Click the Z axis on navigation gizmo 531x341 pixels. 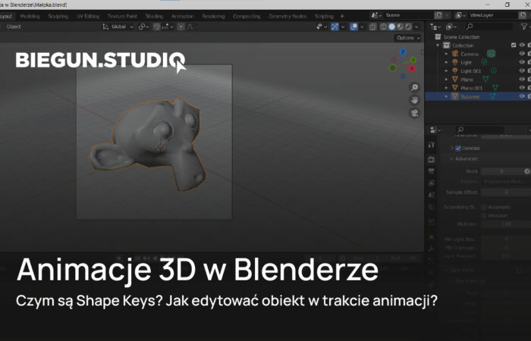coord(403,52)
